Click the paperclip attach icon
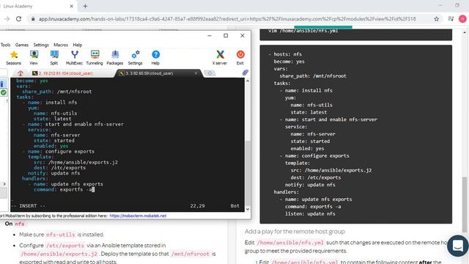This screenshot has height=264, width=469. tap(245, 73)
